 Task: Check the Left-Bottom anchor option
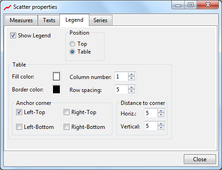[x=19, y=127]
